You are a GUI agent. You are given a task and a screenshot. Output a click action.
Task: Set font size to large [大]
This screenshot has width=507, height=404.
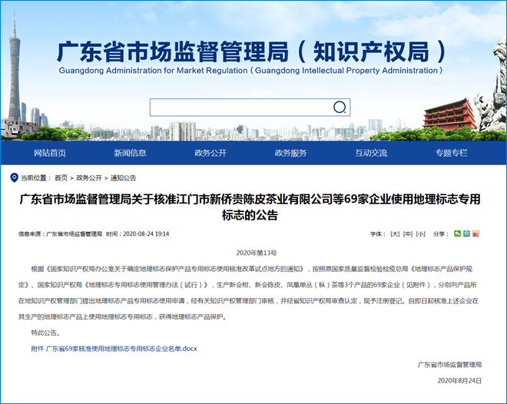tap(395, 233)
